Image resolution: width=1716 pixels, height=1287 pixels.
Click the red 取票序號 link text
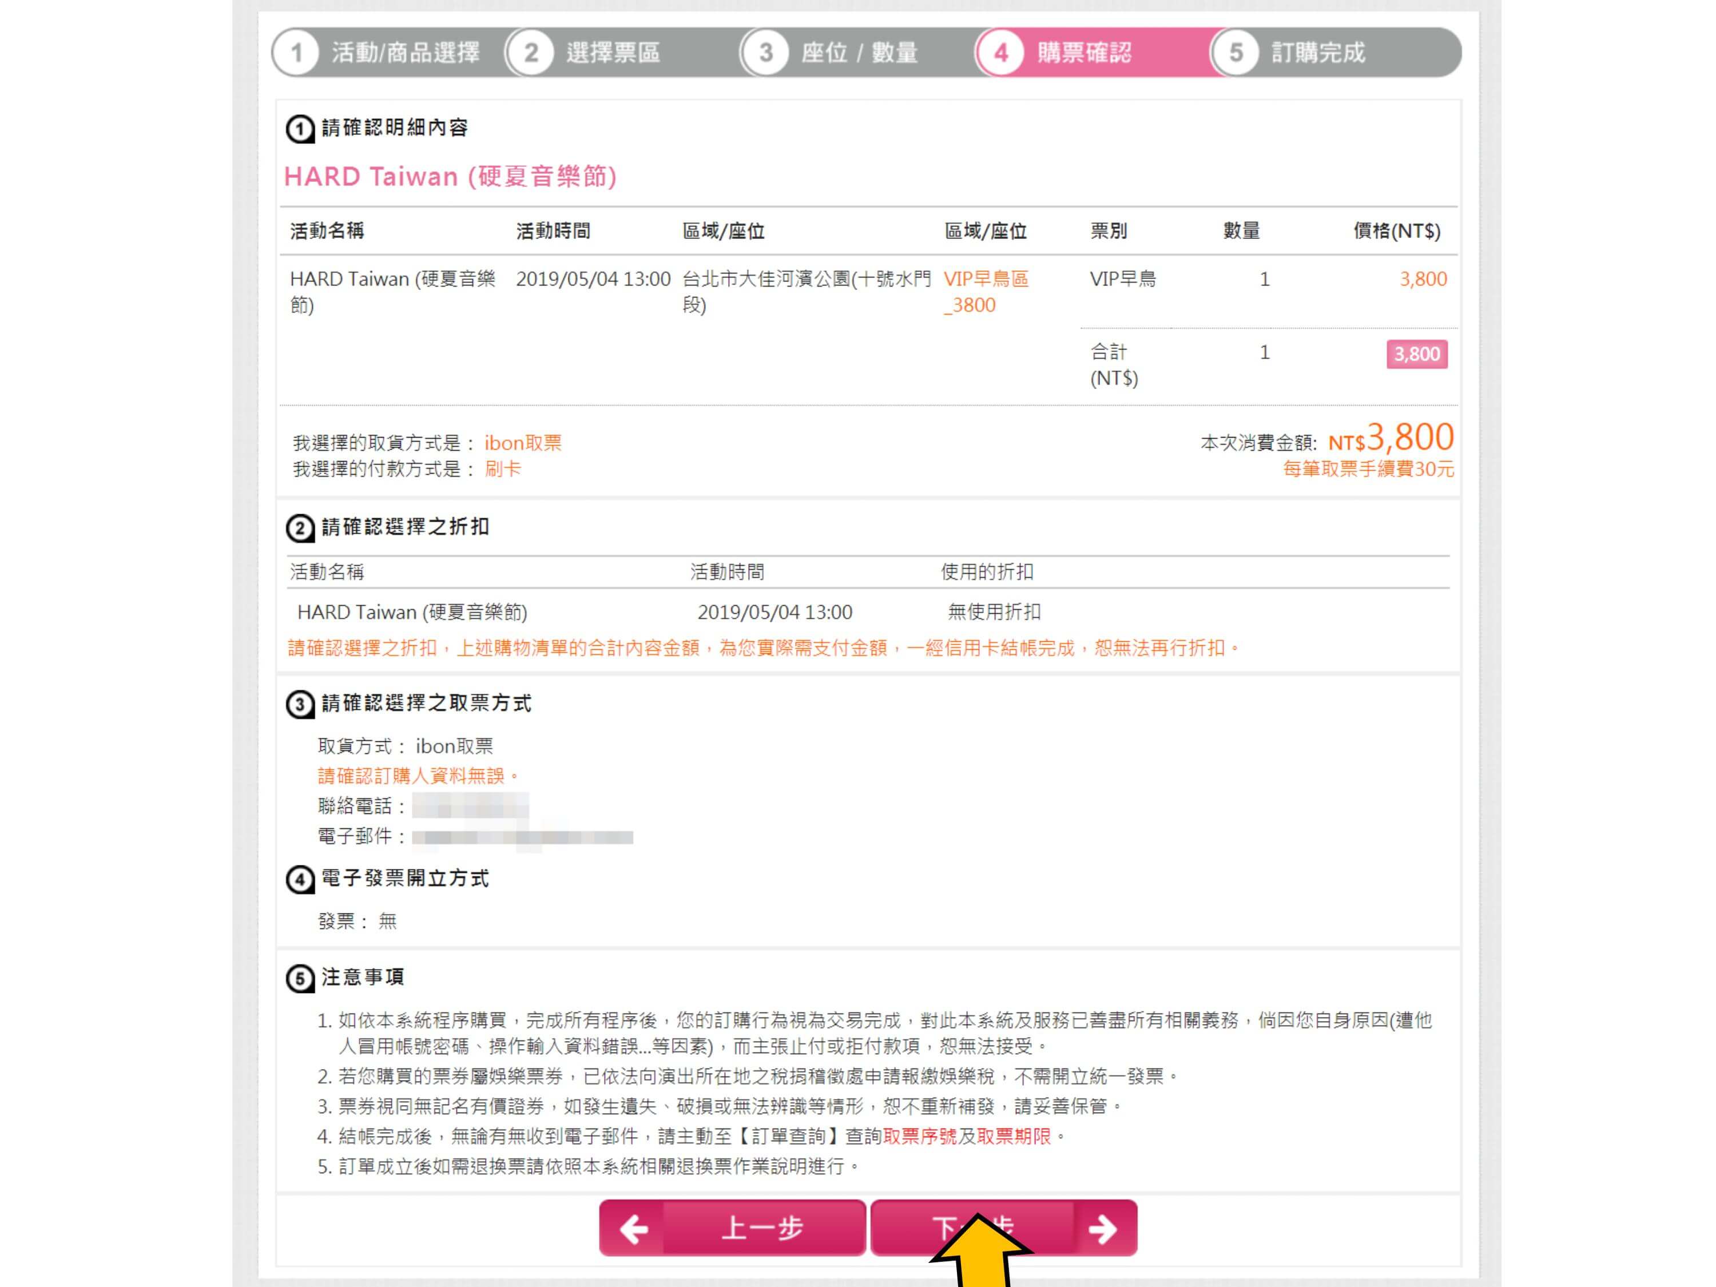click(919, 1137)
